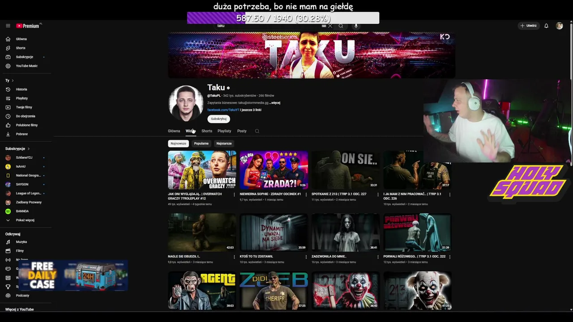This screenshot has width=573, height=322.
Task: Open Dynamit uważaj na siebie thumbnail
Action: tap(274, 233)
